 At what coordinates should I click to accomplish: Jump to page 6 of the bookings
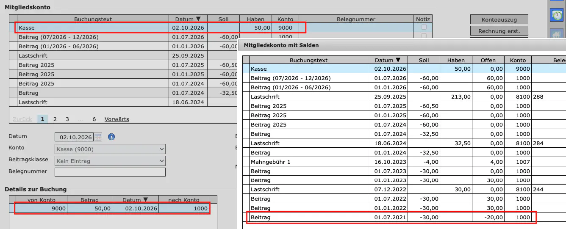[x=94, y=119]
